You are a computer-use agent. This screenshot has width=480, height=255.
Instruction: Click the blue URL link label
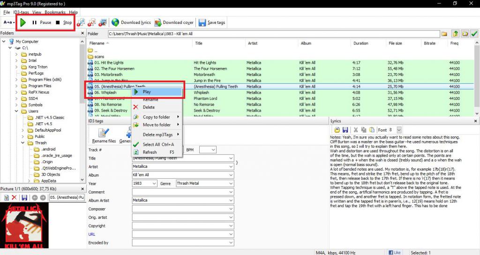point(92,234)
